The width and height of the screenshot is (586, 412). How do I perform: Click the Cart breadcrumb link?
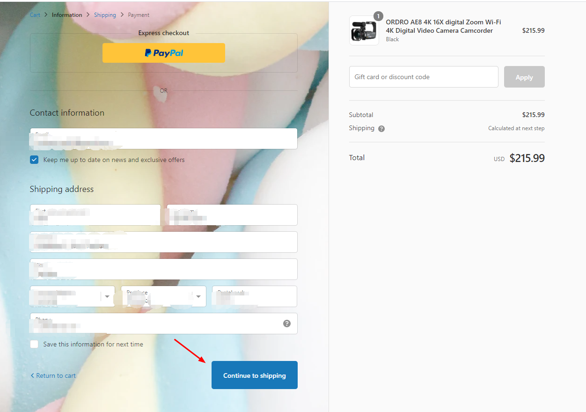35,15
